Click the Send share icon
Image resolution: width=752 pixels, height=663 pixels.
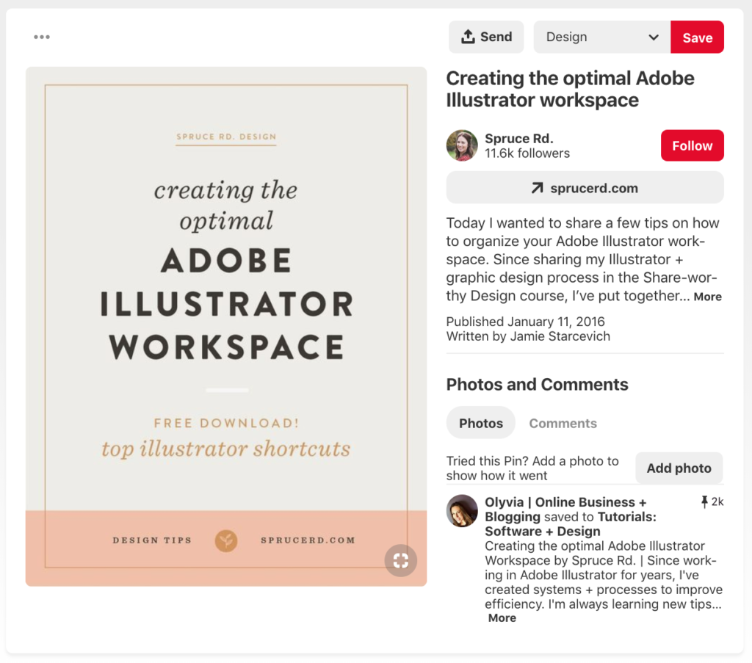pos(468,36)
